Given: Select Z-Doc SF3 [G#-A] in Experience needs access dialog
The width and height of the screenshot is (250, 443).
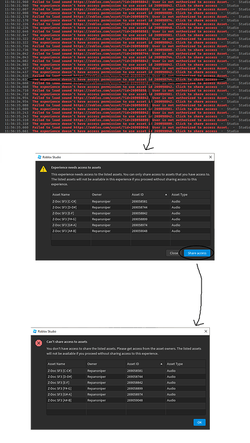Looking at the screenshot, I should point(64,225).
